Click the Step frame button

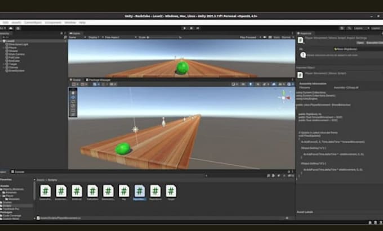(x=198, y=28)
